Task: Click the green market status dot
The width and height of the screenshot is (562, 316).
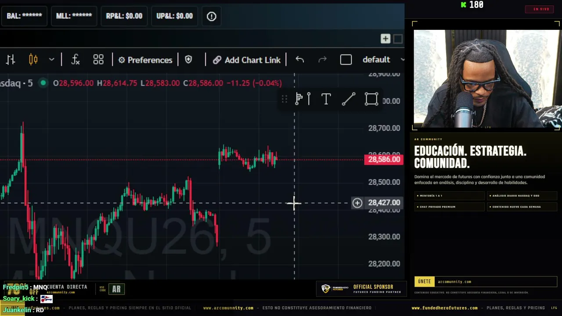Action: click(43, 83)
